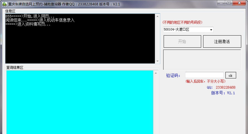Screen dimensions: 248x134
Task: Click up arrow of 查询结果区 scrollbar
Action: click(156, 73)
